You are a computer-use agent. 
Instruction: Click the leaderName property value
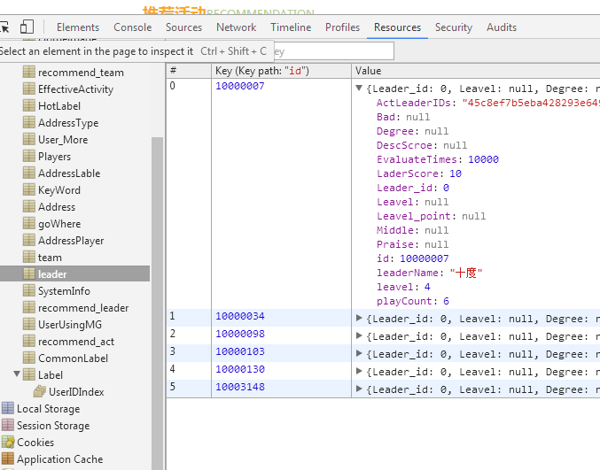pos(466,273)
